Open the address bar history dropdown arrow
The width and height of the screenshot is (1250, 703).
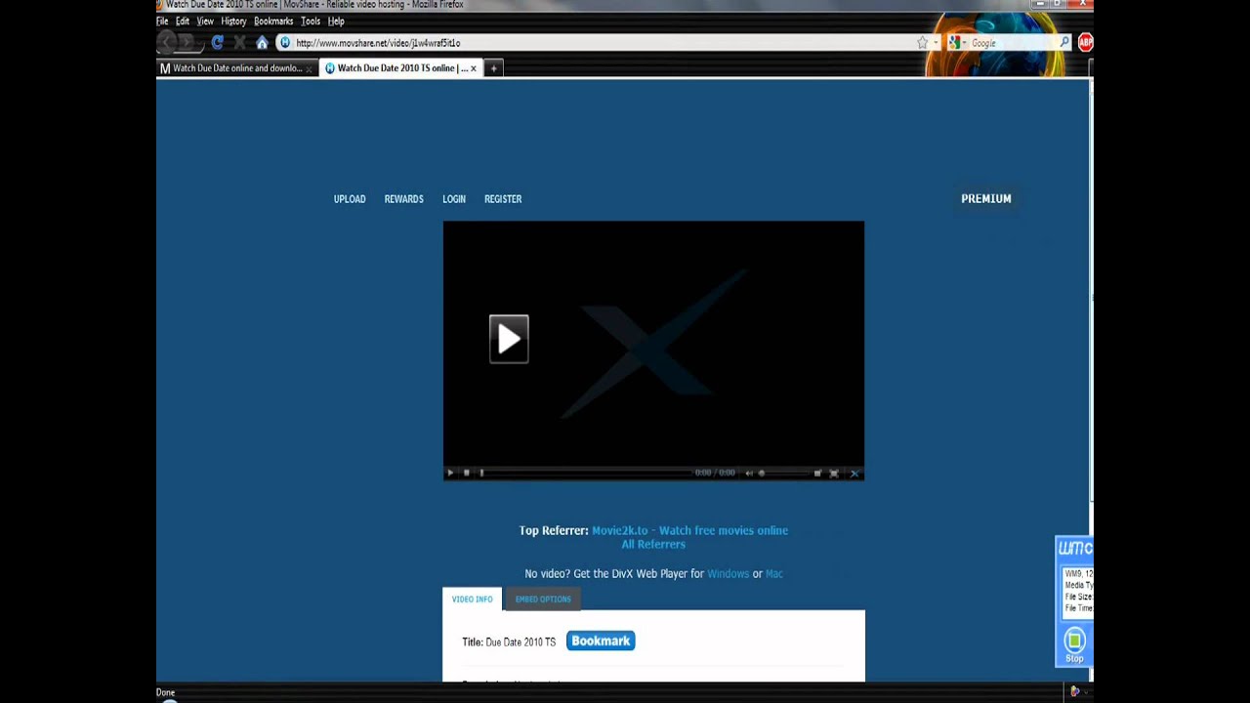(x=936, y=43)
